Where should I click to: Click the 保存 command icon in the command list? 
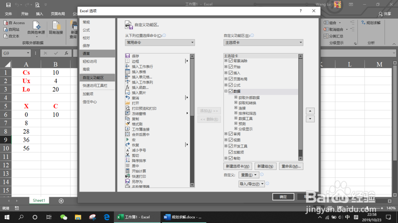128,56
